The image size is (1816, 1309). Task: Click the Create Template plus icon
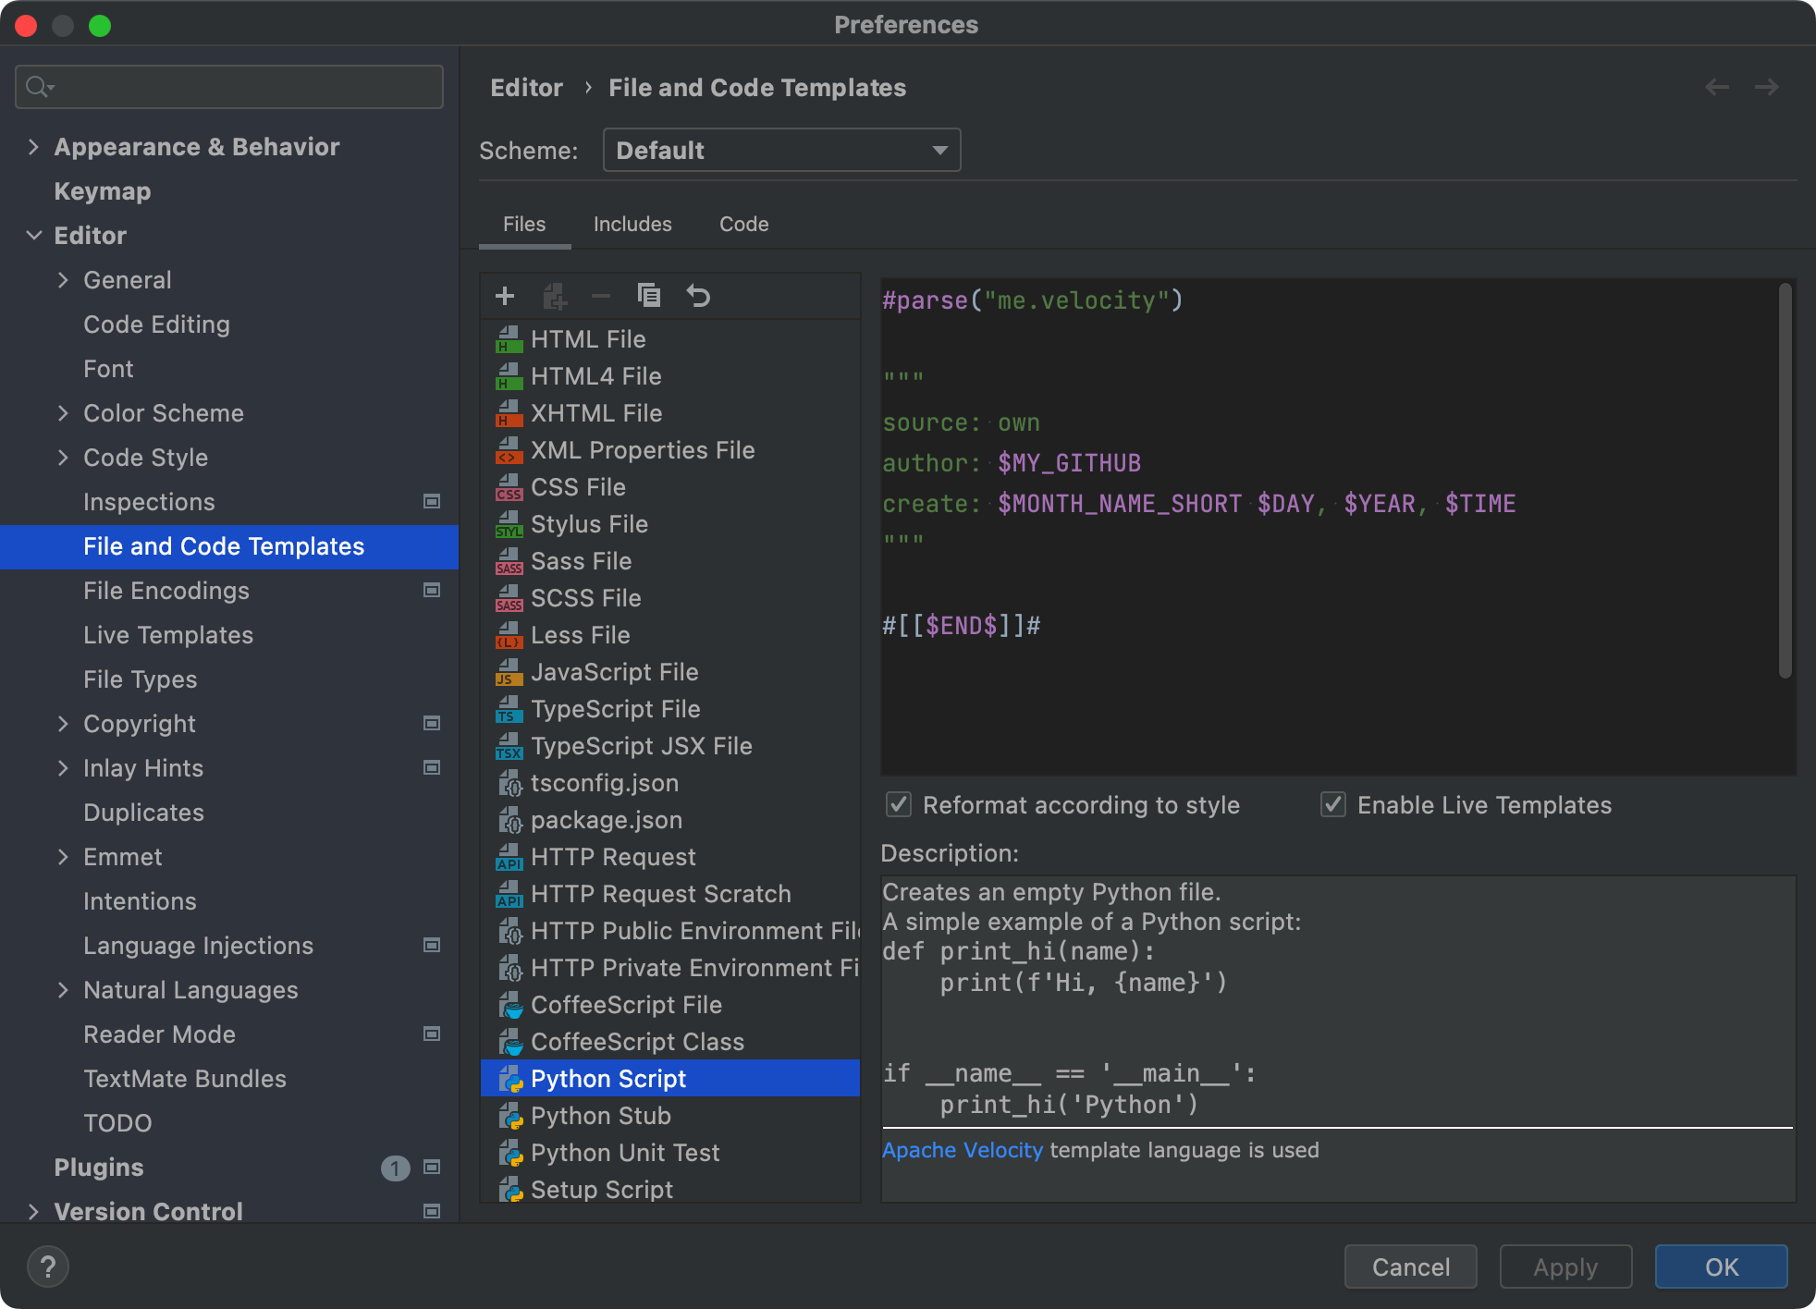click(505, 296)
